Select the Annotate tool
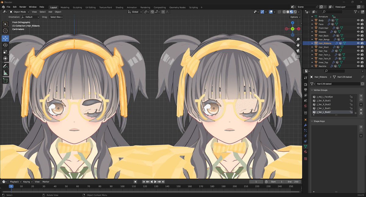 point(5,66)
